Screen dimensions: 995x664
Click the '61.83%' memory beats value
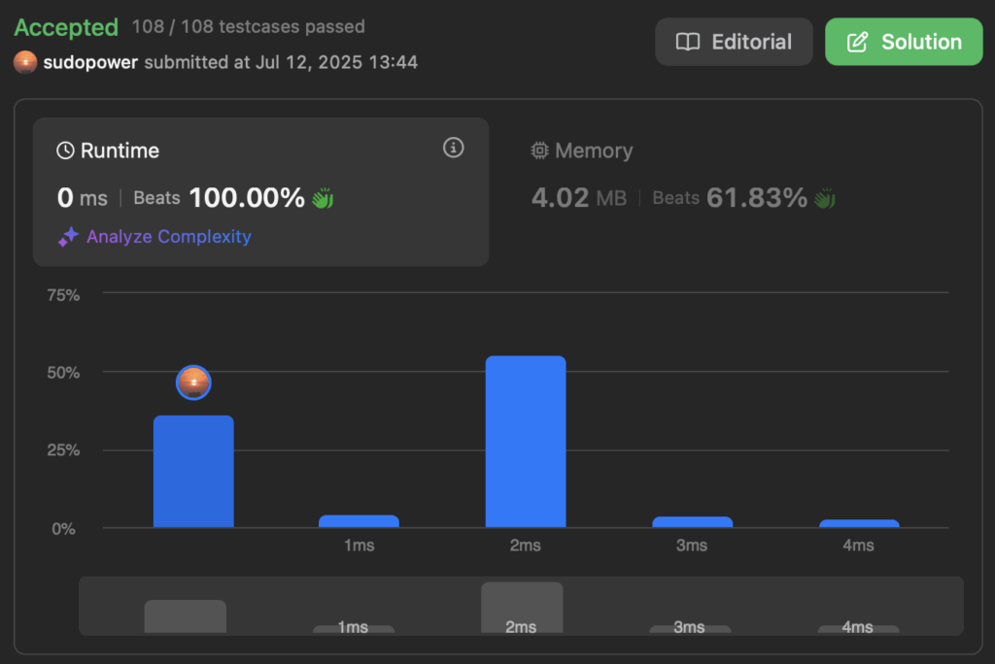[756, 198]
